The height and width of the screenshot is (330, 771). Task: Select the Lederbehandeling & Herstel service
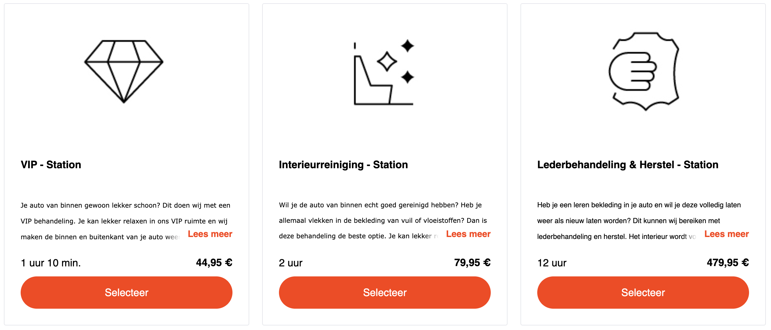pos(643,293)
